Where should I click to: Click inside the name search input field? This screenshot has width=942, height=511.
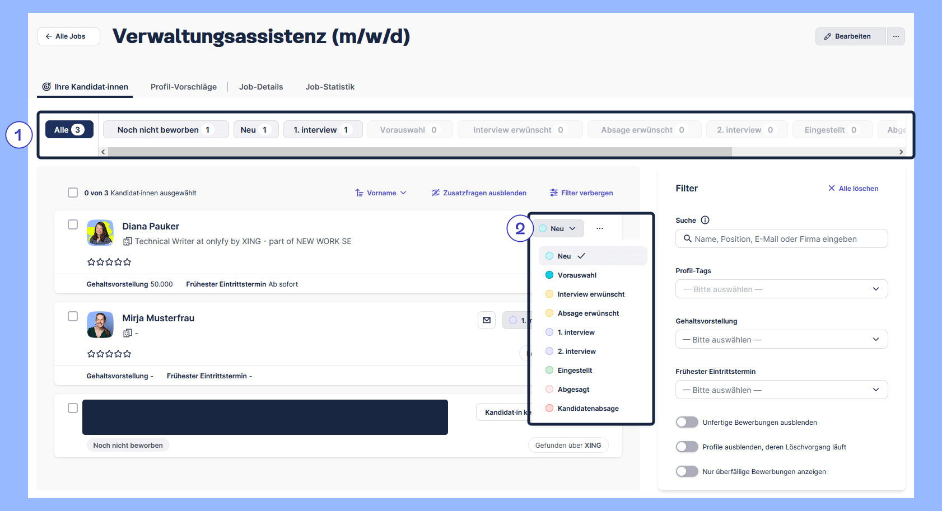point(781,238)
